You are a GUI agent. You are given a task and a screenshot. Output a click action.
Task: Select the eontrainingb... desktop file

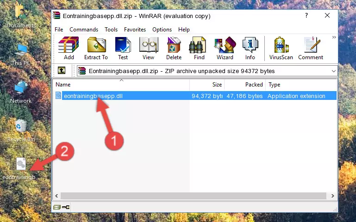(20, 168)
